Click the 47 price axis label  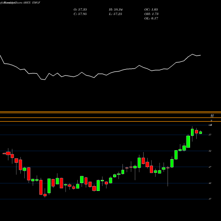[x=210, y=167]
